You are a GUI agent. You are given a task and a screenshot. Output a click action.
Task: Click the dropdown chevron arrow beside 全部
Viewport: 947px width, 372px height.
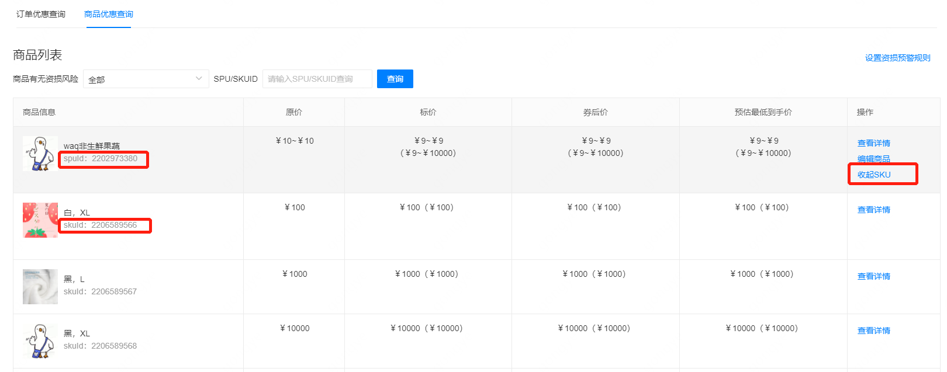coord(199,79)
